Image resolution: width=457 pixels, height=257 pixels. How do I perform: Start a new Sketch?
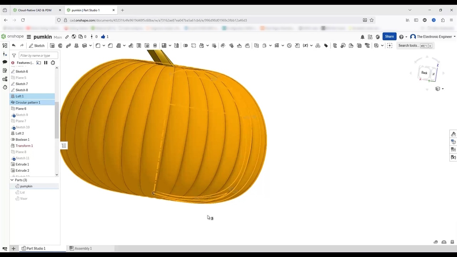pyautogui.click(x=37, y=46)
